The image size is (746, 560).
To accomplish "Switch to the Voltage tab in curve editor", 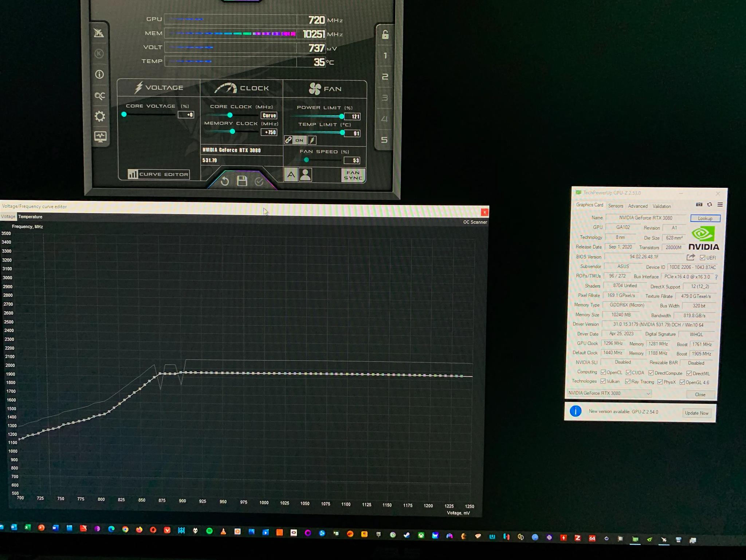I will 8,217.
